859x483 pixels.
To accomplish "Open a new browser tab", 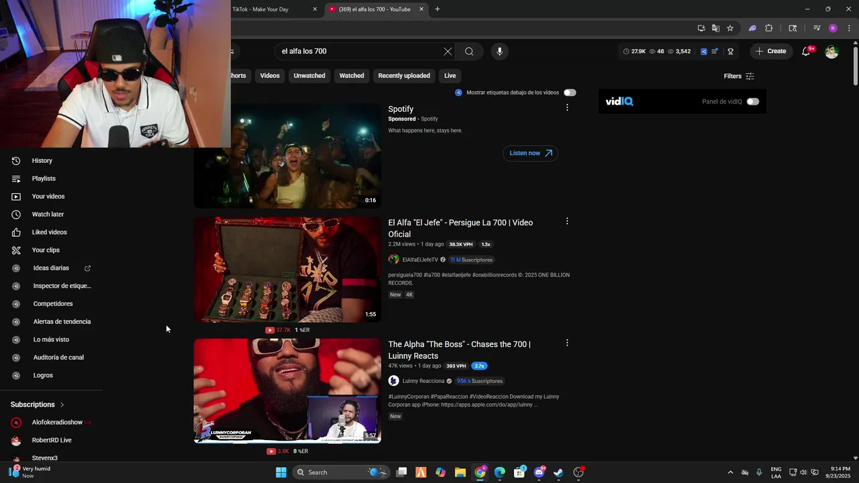I will (x=438, y=9).
